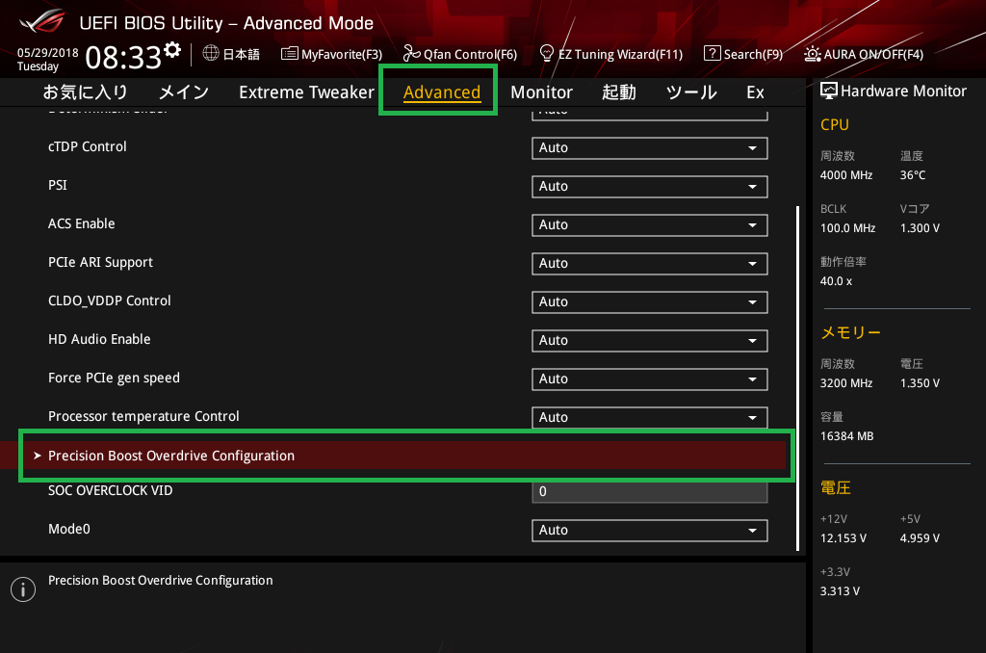Click the PCIe ARI Support label
Screen dimensions: 986x653
100,262
